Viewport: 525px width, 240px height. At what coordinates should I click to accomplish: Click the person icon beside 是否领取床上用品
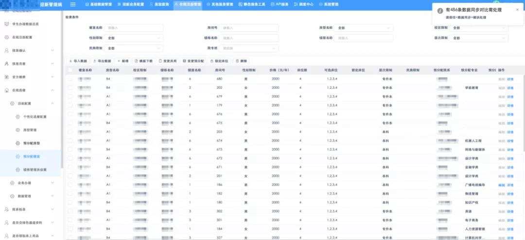(6, 236)
